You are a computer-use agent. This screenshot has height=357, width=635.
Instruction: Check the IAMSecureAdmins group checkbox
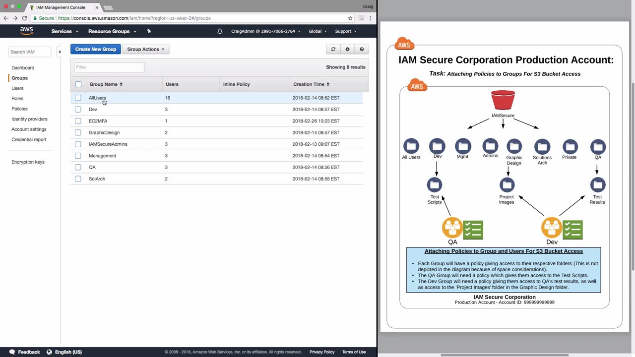[78, 144]
